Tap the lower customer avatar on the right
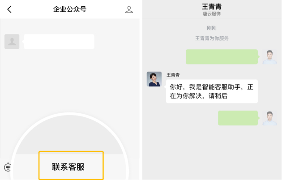The width and height of the screenshot is (282, 180). [x=269, y=118]
